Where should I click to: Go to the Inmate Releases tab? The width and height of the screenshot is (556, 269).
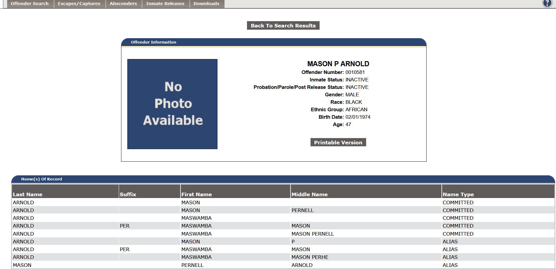pos(165,4)
